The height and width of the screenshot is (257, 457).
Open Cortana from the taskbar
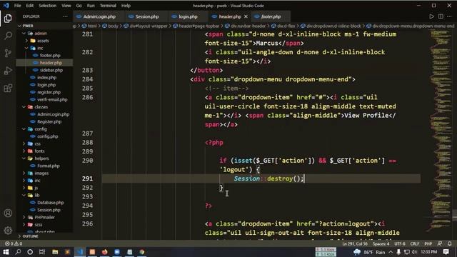[x=30, y=252]
